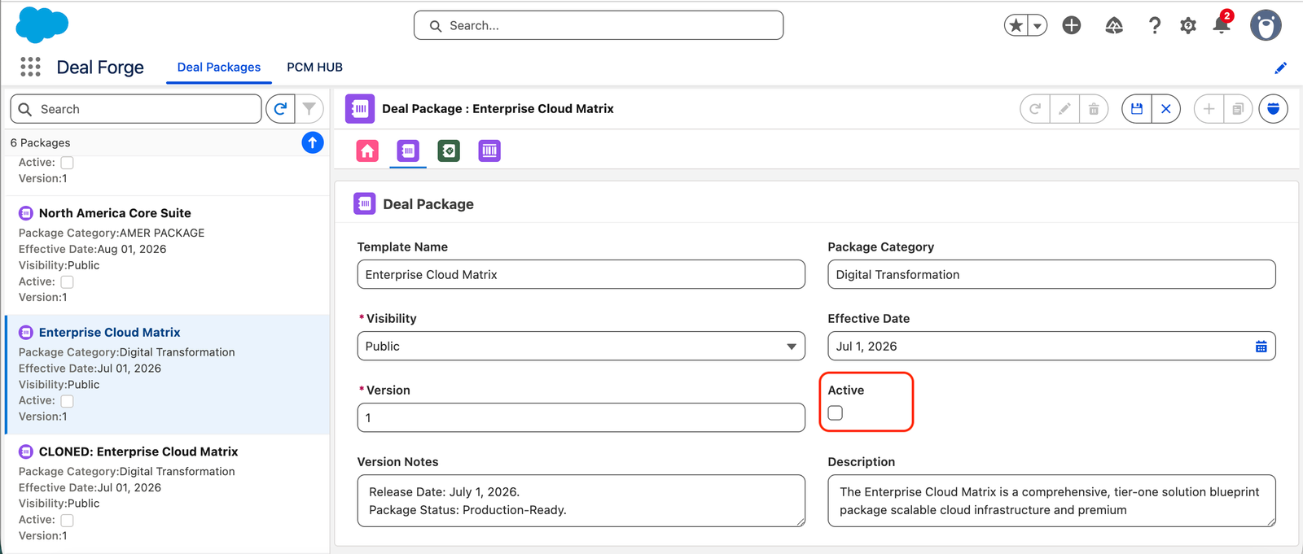Viewport: 1303px width, 554px height.
Task: Open the App Launcher dots grid
Action: point(30,67)
